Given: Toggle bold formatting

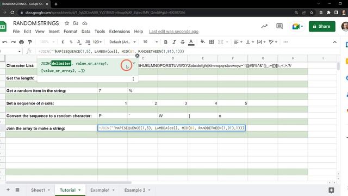Looking at the screenshot, I should click(165, 42).
